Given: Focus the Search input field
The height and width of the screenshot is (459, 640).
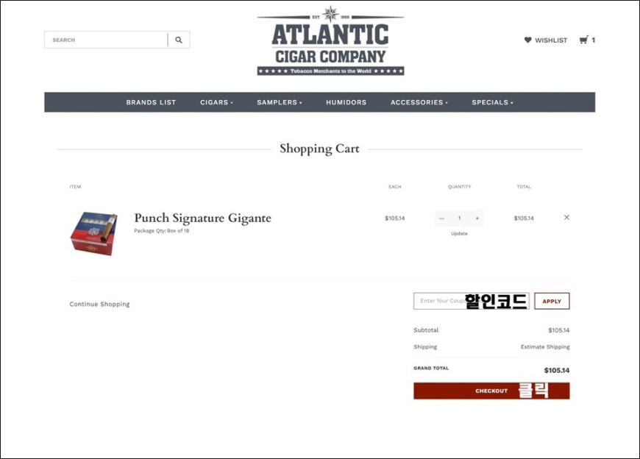Looking at the screenshot, I should [106, 40].
